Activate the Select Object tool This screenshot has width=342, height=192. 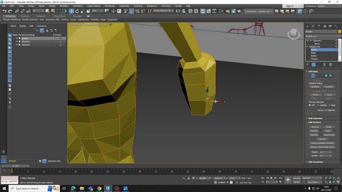48,11
